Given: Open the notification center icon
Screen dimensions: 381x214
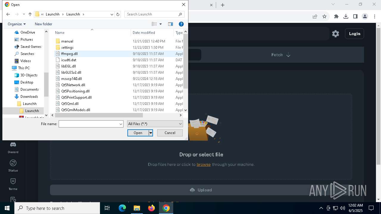Looking at the screenshot, I should pos(371,208).
